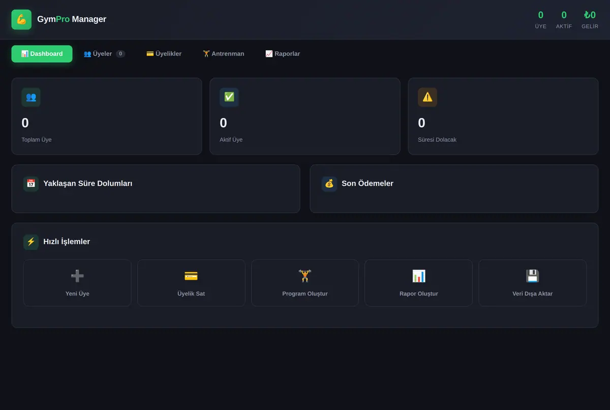Click the calendar icon beside Yaklaşan Süre Dolumları

[x=31, y=184]
